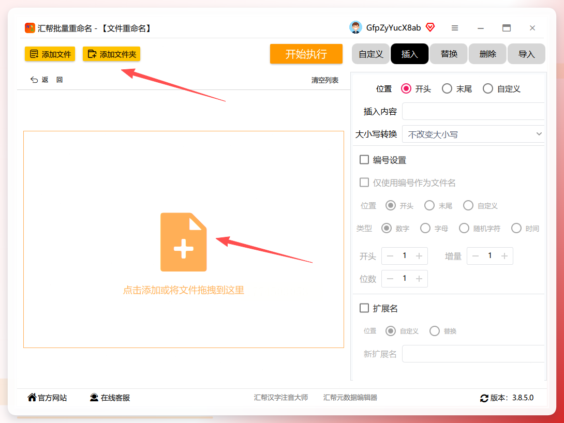Image resolution: width=564 pixels, height=423 pixels.
Task: Switch to the 自定义 tab
Action: 370,54
